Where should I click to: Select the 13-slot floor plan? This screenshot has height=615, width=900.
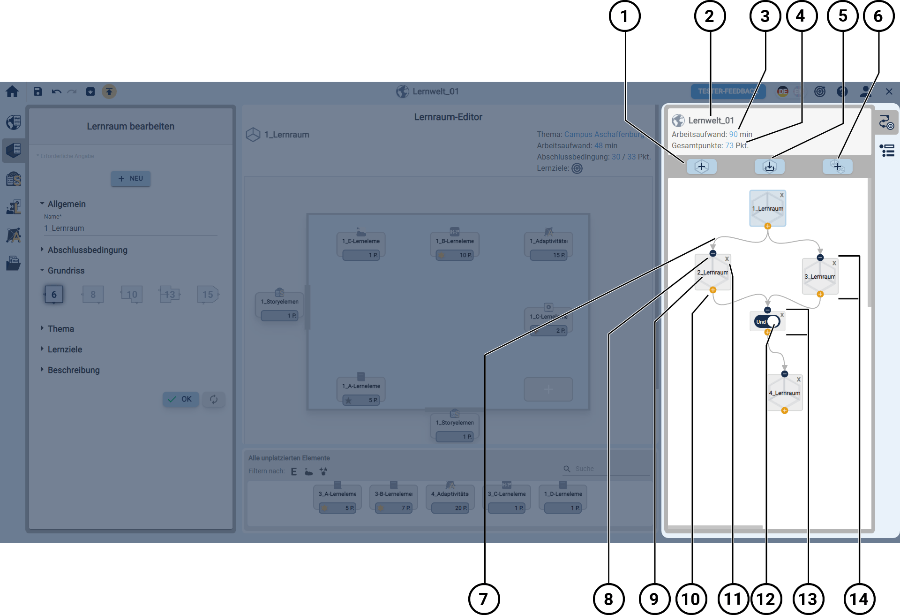point(170,295)
